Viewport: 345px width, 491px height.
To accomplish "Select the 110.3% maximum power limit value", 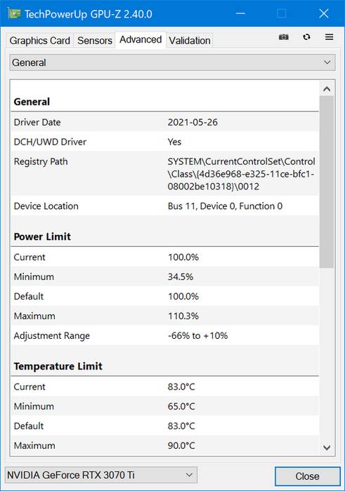I will pos(183,316).
